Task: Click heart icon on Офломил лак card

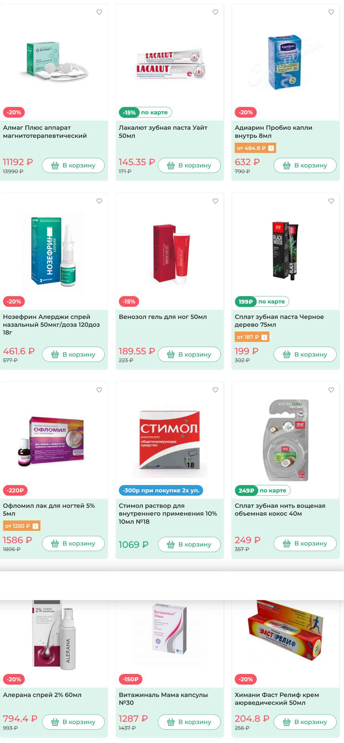Action: click(x=99, y=390)
